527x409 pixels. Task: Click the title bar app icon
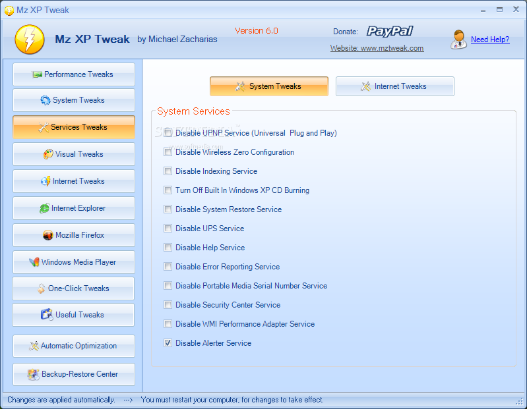coord(9,11)
